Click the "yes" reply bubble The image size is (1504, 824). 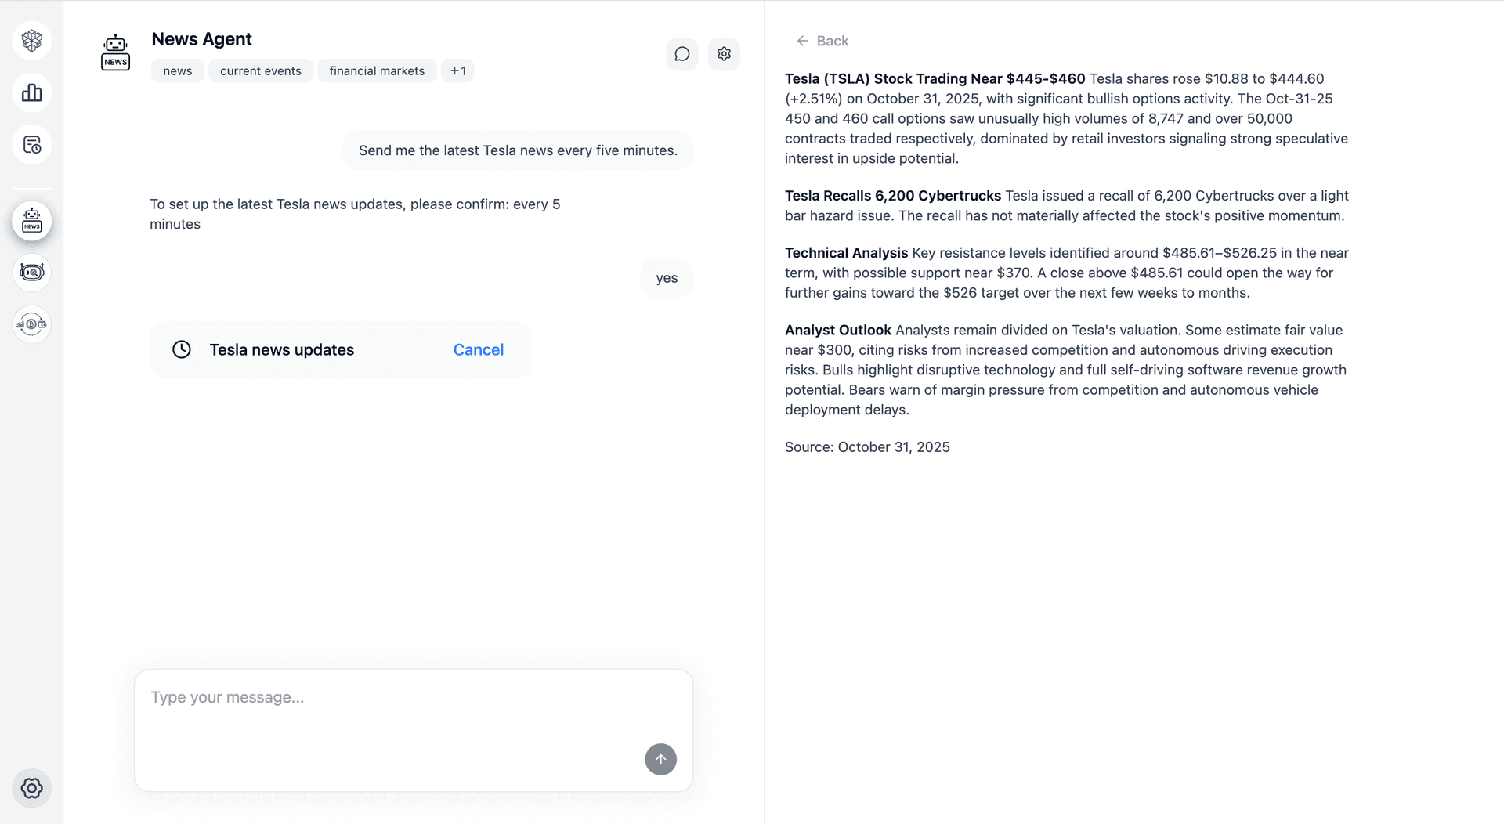pyautogui.click(x=667, y=278)
